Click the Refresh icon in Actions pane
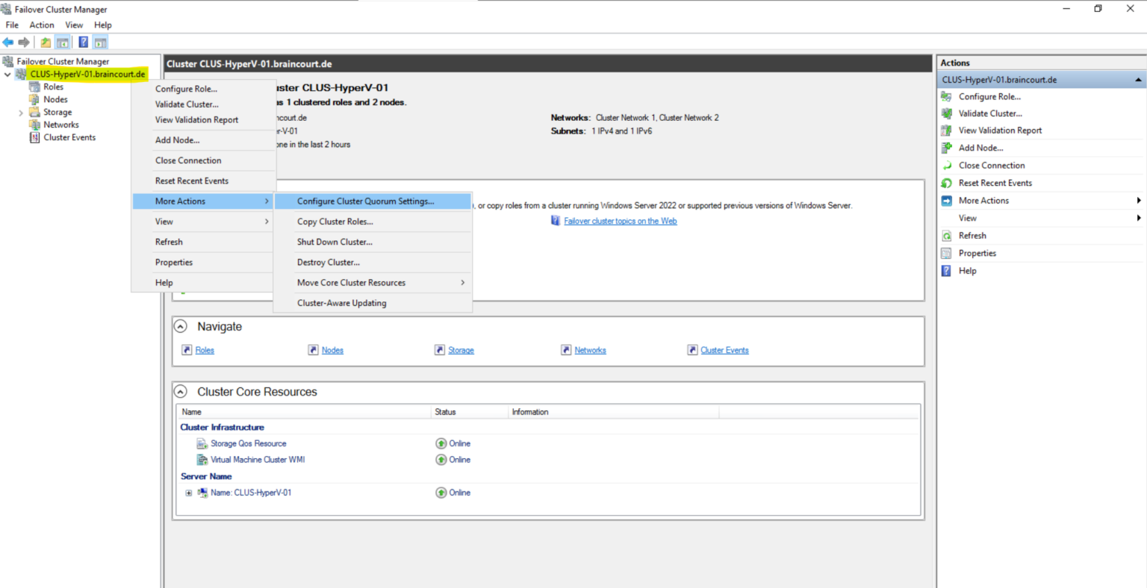 point(948,235)
